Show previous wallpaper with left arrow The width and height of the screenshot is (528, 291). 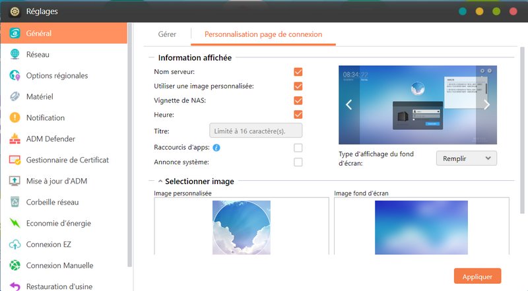coord(349,105)
